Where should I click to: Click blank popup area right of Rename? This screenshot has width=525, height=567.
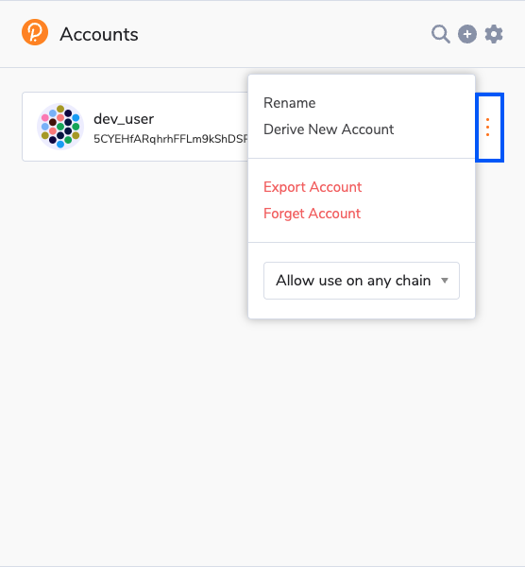(394, 103)
